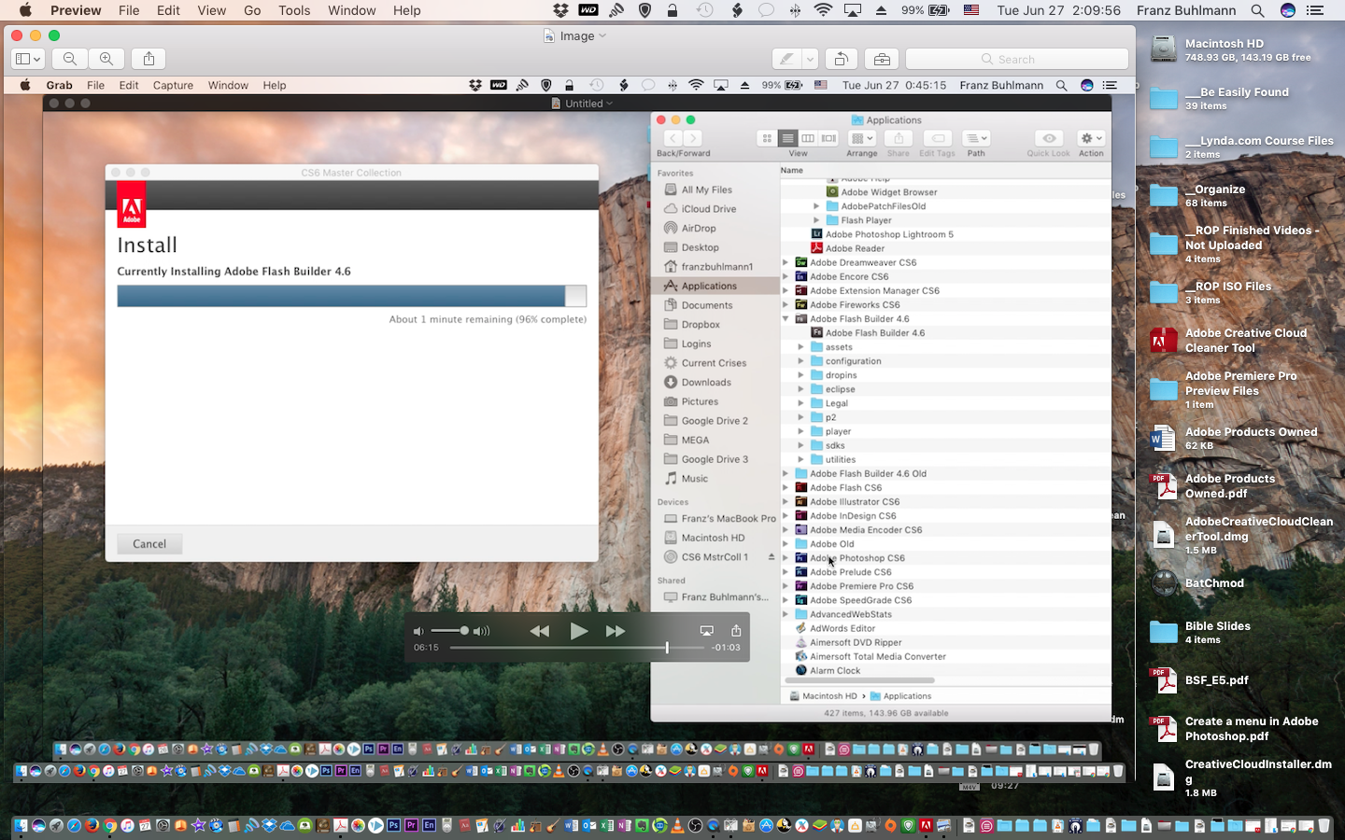Open the Preview sidebar view menu button
1345x840 pixels.
28,59
